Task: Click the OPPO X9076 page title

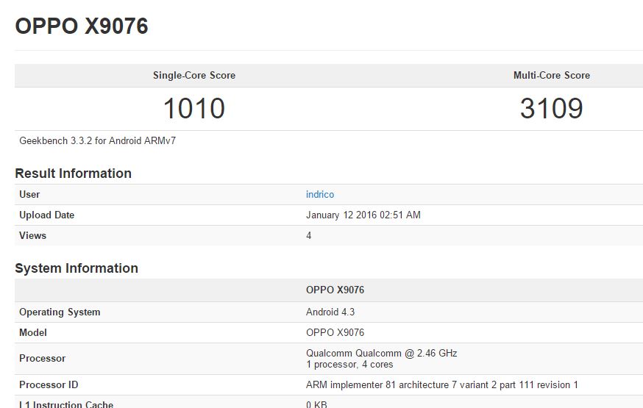Action: (82, 26)
